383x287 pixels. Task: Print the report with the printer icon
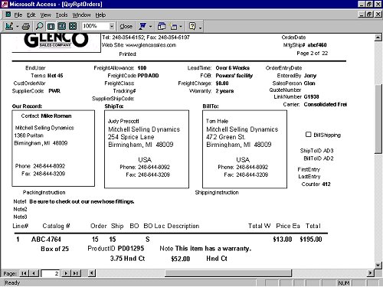point(26,26)
